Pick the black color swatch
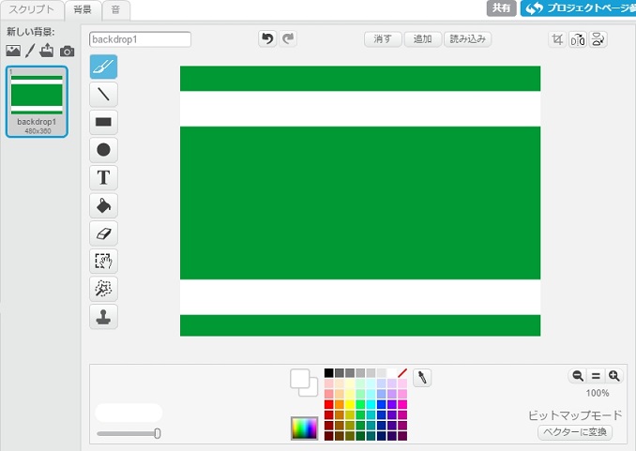The image size is (636, 451). coord(329,373)
